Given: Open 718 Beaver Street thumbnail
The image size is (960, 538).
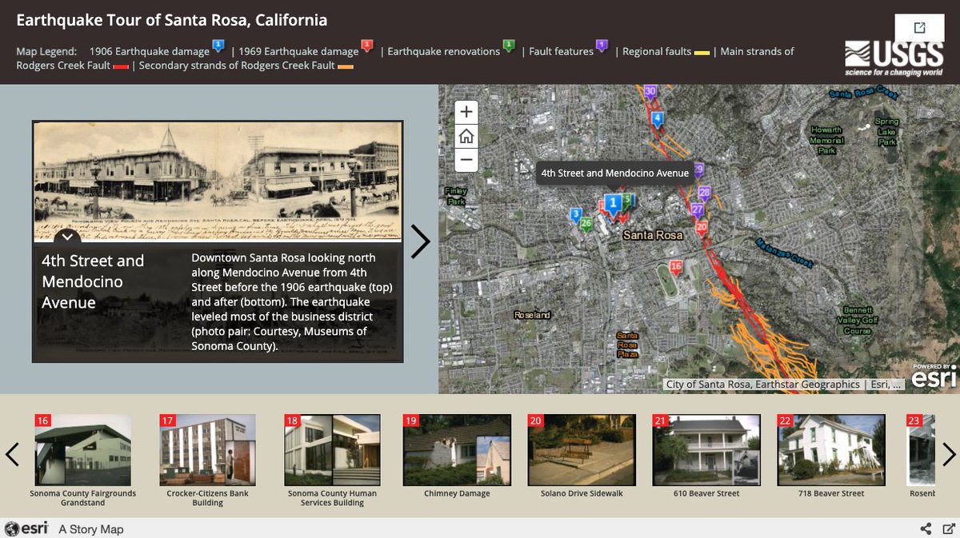Looking at the screenshot, I should (832, 450).
